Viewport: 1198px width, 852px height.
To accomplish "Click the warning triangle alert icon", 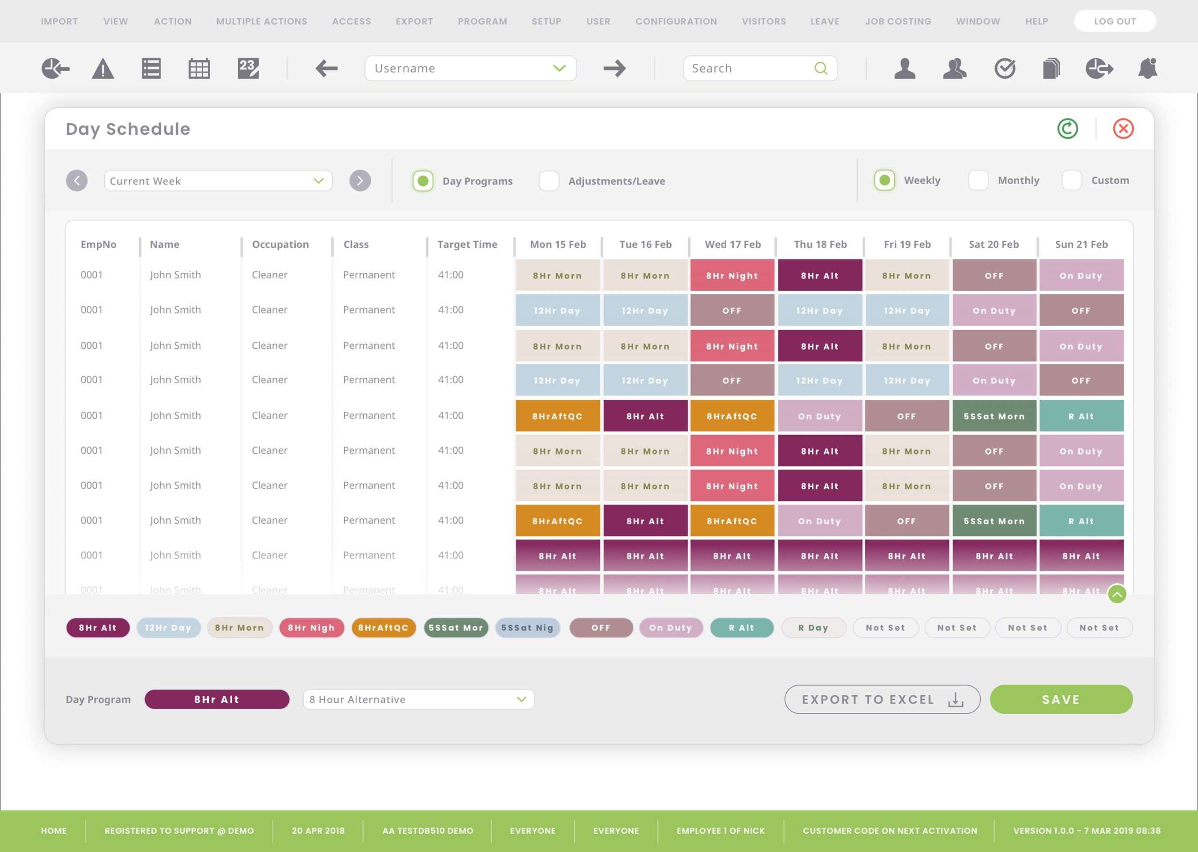I will click(x=103, y=69).
